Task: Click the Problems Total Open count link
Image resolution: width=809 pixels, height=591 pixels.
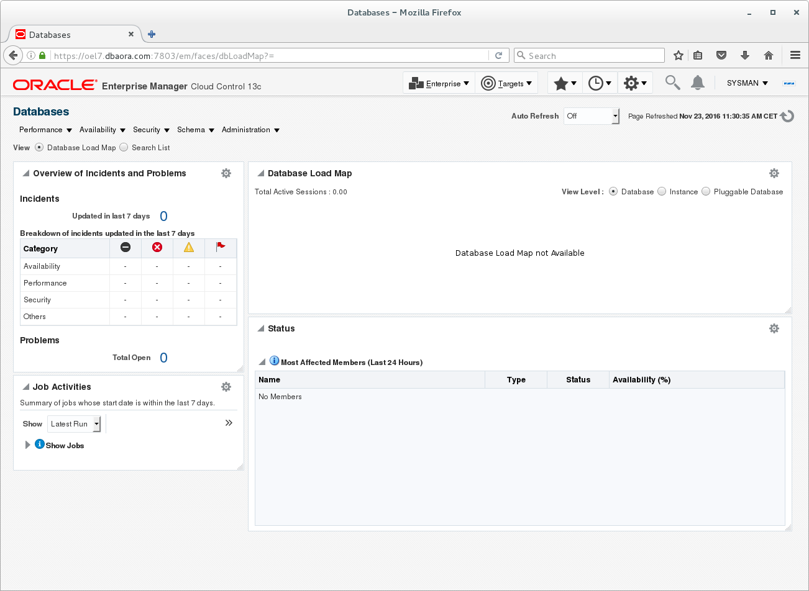Action: tap(163, 358)
